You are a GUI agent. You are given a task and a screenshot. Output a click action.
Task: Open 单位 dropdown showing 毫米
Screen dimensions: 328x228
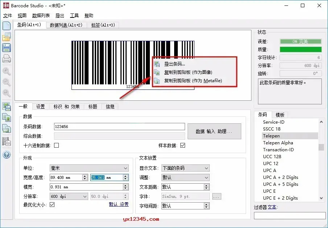[89, 168]
